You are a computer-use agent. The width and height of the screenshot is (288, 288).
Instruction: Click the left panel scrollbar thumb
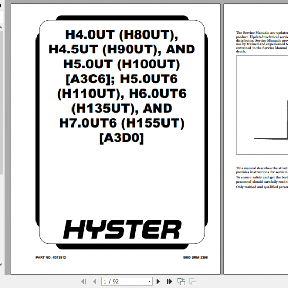coord(1,102)
